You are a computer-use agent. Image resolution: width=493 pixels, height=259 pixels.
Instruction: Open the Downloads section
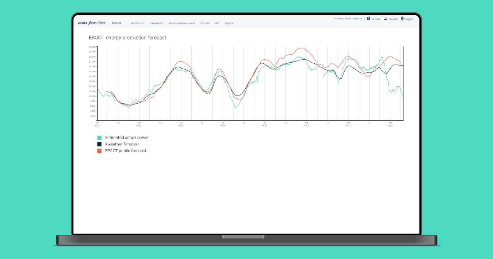156,23
